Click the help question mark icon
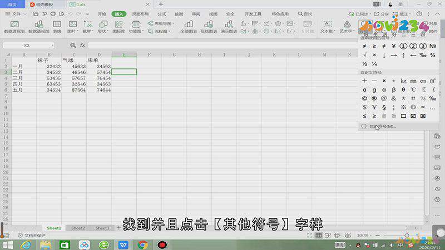Image resolution: width=445 pixels, height=250 pixels. (419, 14)
